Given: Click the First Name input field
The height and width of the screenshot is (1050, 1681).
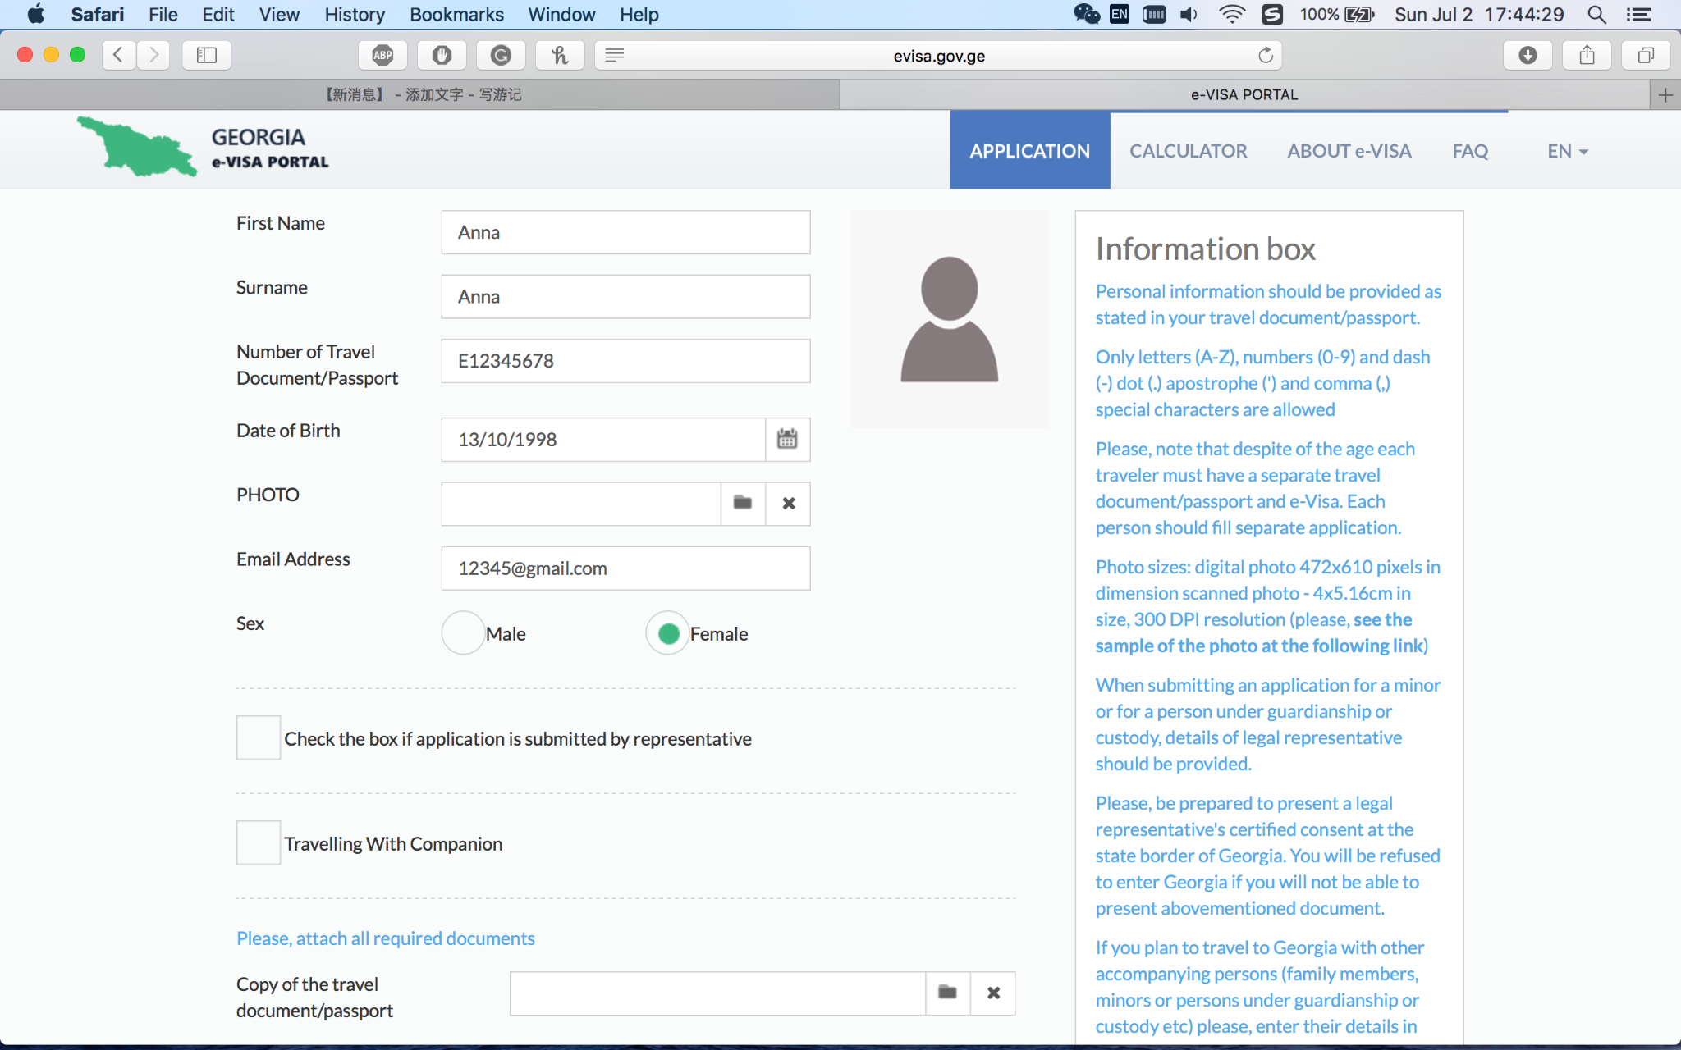Looking at the screenshot, I should (625, 232).
